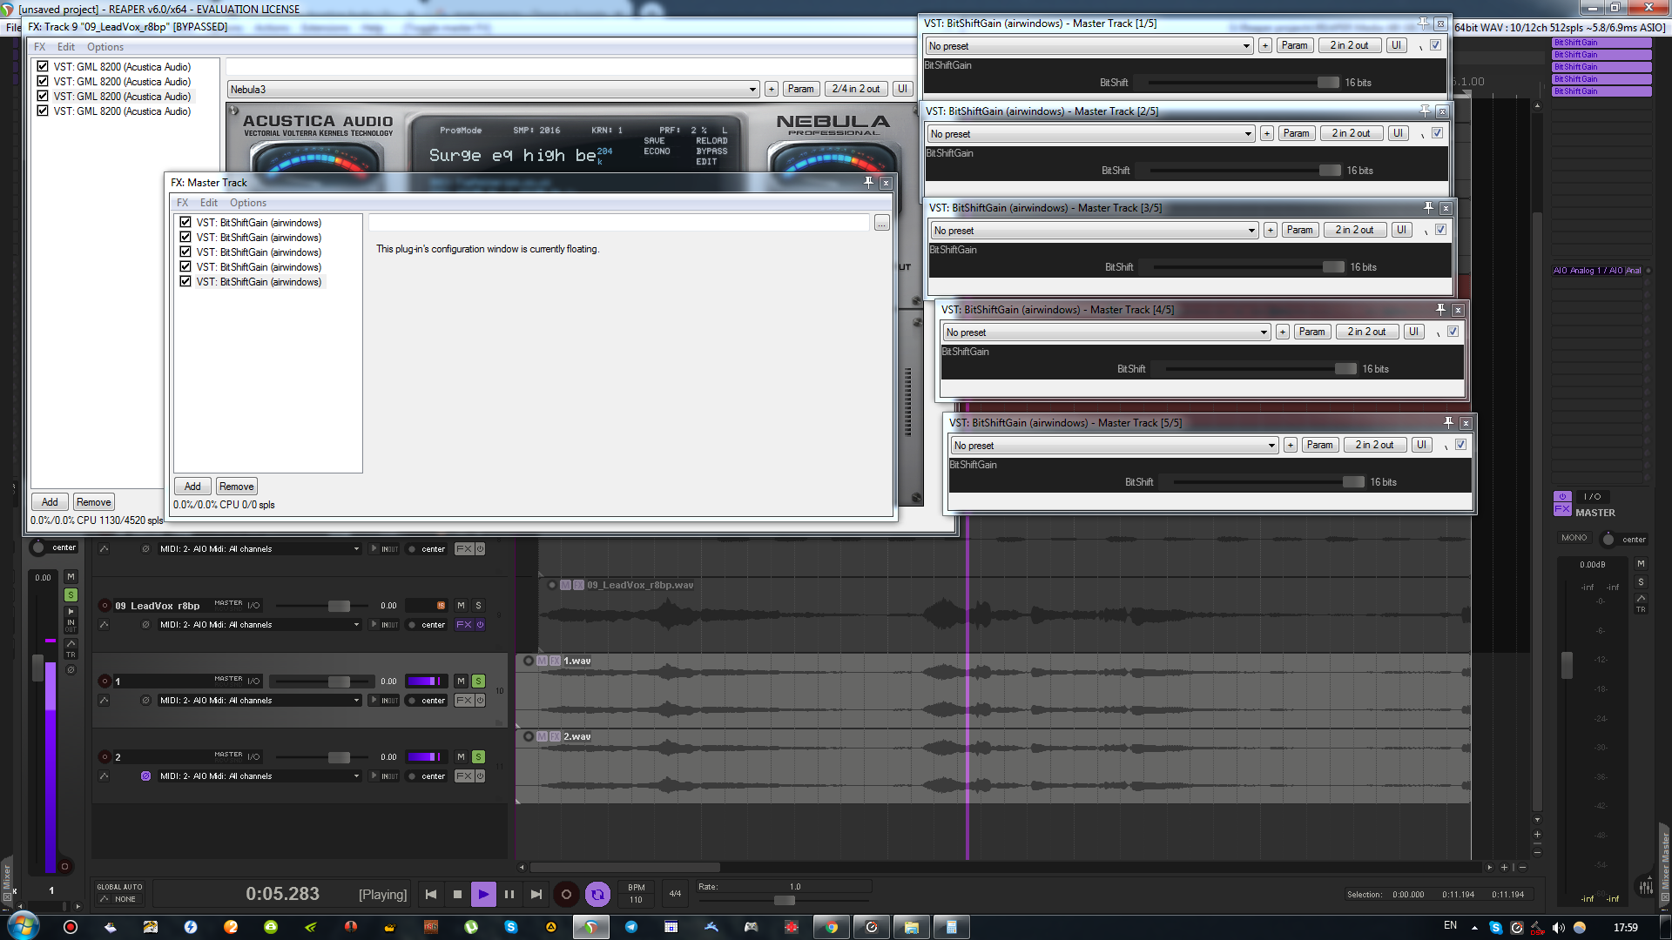The image size is (1672, 940).
Task: Adjust the playback Rate slider
Action: pos(784,900)
